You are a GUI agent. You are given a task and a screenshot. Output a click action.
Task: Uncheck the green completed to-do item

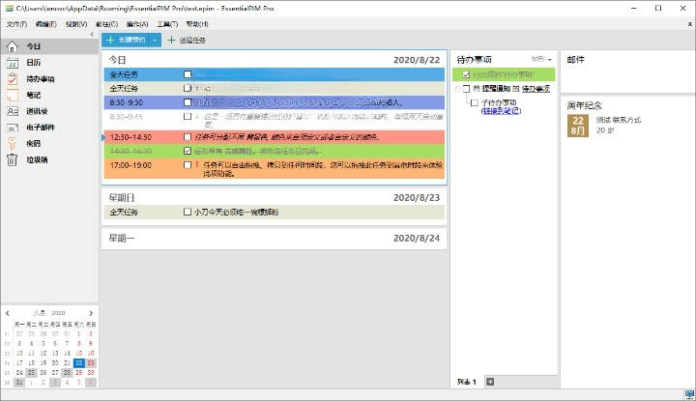click(x=466, y=74)
